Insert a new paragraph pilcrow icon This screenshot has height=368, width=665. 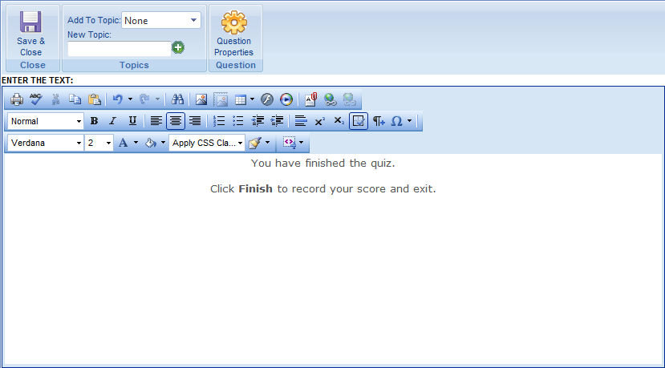click(x=379, y=121)
